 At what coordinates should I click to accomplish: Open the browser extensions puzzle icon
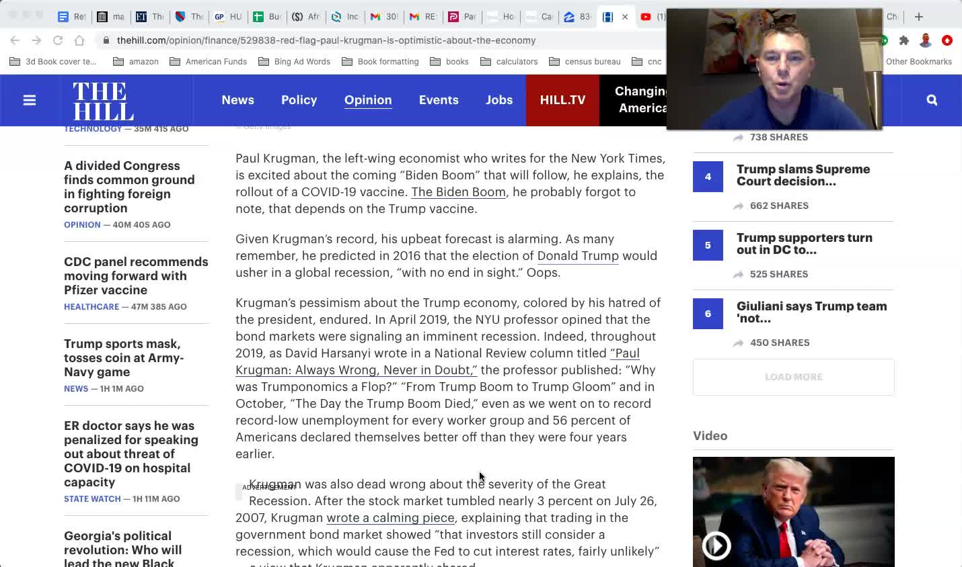pyautogui.click(x=904, y=40)
